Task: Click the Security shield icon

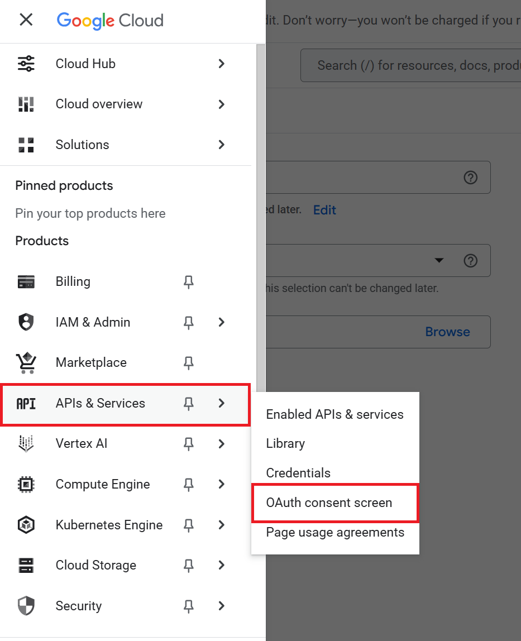Action: (26, 606)
